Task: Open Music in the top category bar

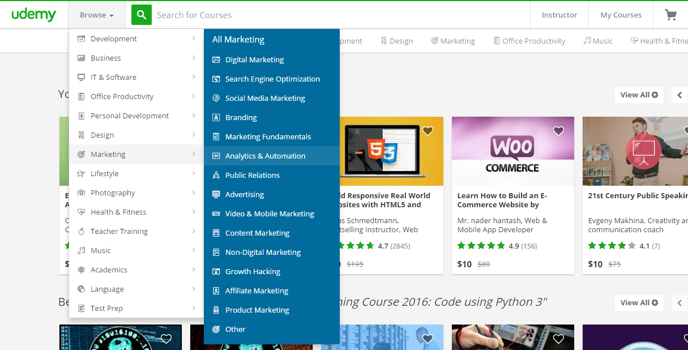Action: coord(599,41)
